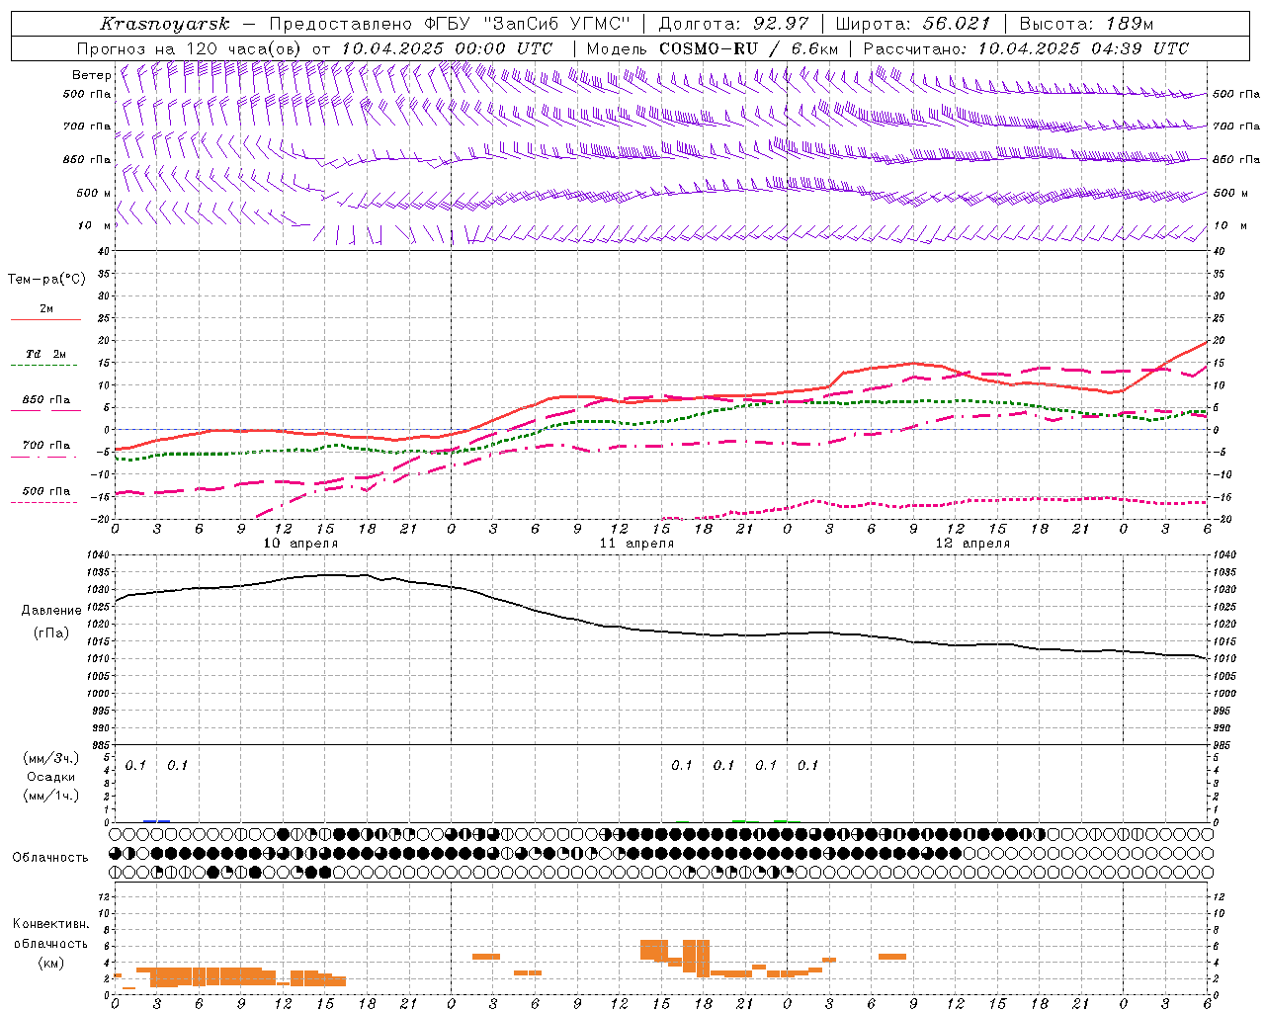Viewport: 1265px width, 1012px height.
Task: Select the Высота: 189м text
Action: coord(1085,24)
